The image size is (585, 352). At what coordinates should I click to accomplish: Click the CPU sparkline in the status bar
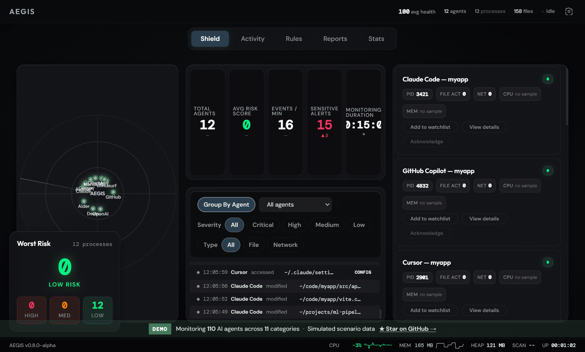(378, 345)
